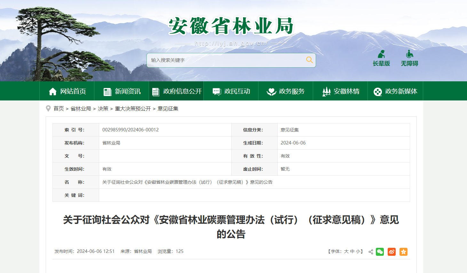This screenshot has height=273, width=467.
Task: Click the 省林业局 breadcrumb link
Action: tap(81, 109)
